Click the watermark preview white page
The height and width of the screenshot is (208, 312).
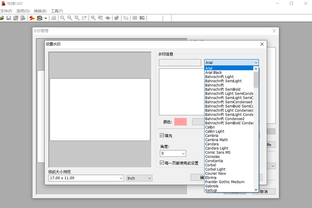pos(100,110)
